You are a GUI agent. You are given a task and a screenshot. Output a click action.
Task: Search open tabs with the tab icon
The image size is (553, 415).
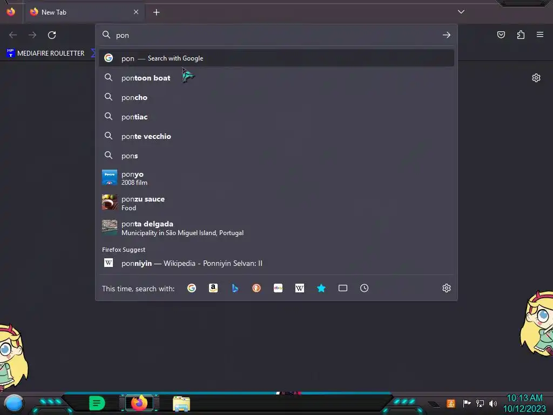point(343,289)
